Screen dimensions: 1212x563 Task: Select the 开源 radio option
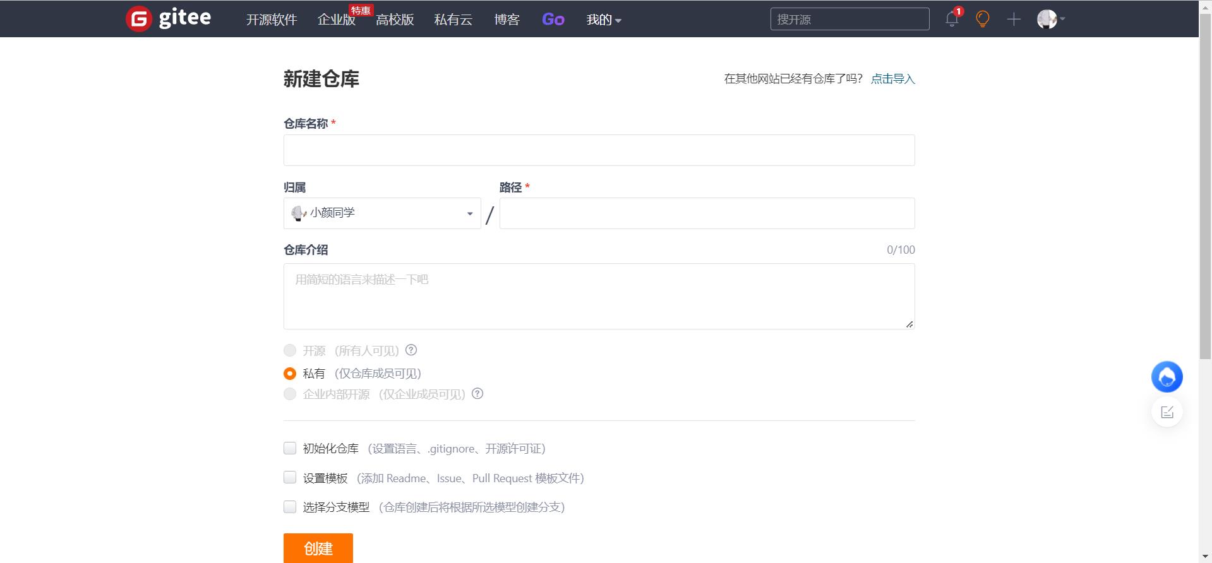point(290,350)
